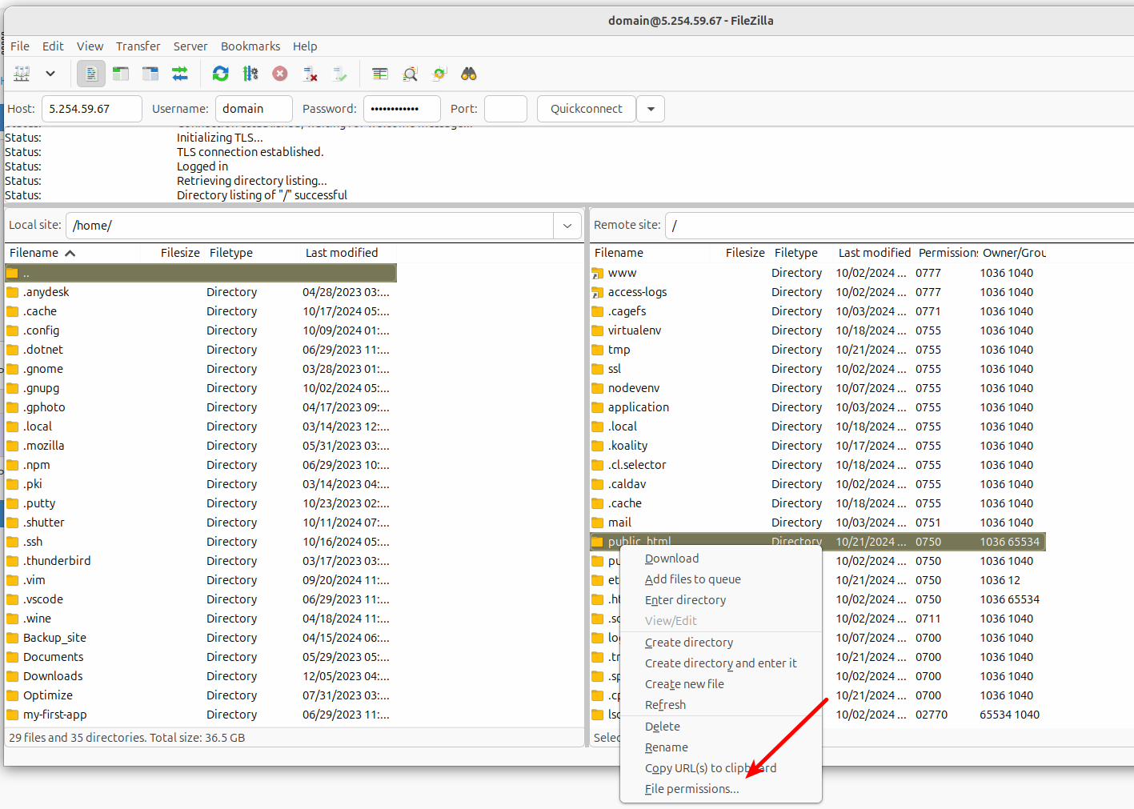Select the .ssh local directory row

pos(201,542)
